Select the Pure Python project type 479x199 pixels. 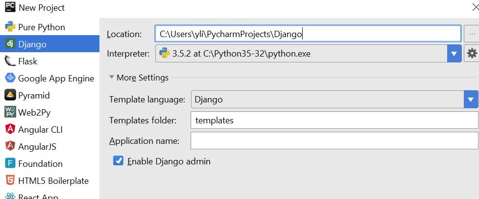[49, 27]
